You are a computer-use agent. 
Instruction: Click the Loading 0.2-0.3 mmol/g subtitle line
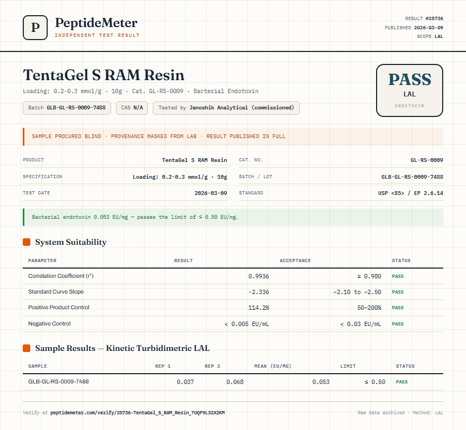pyautogui.click(x=140, y=91)
